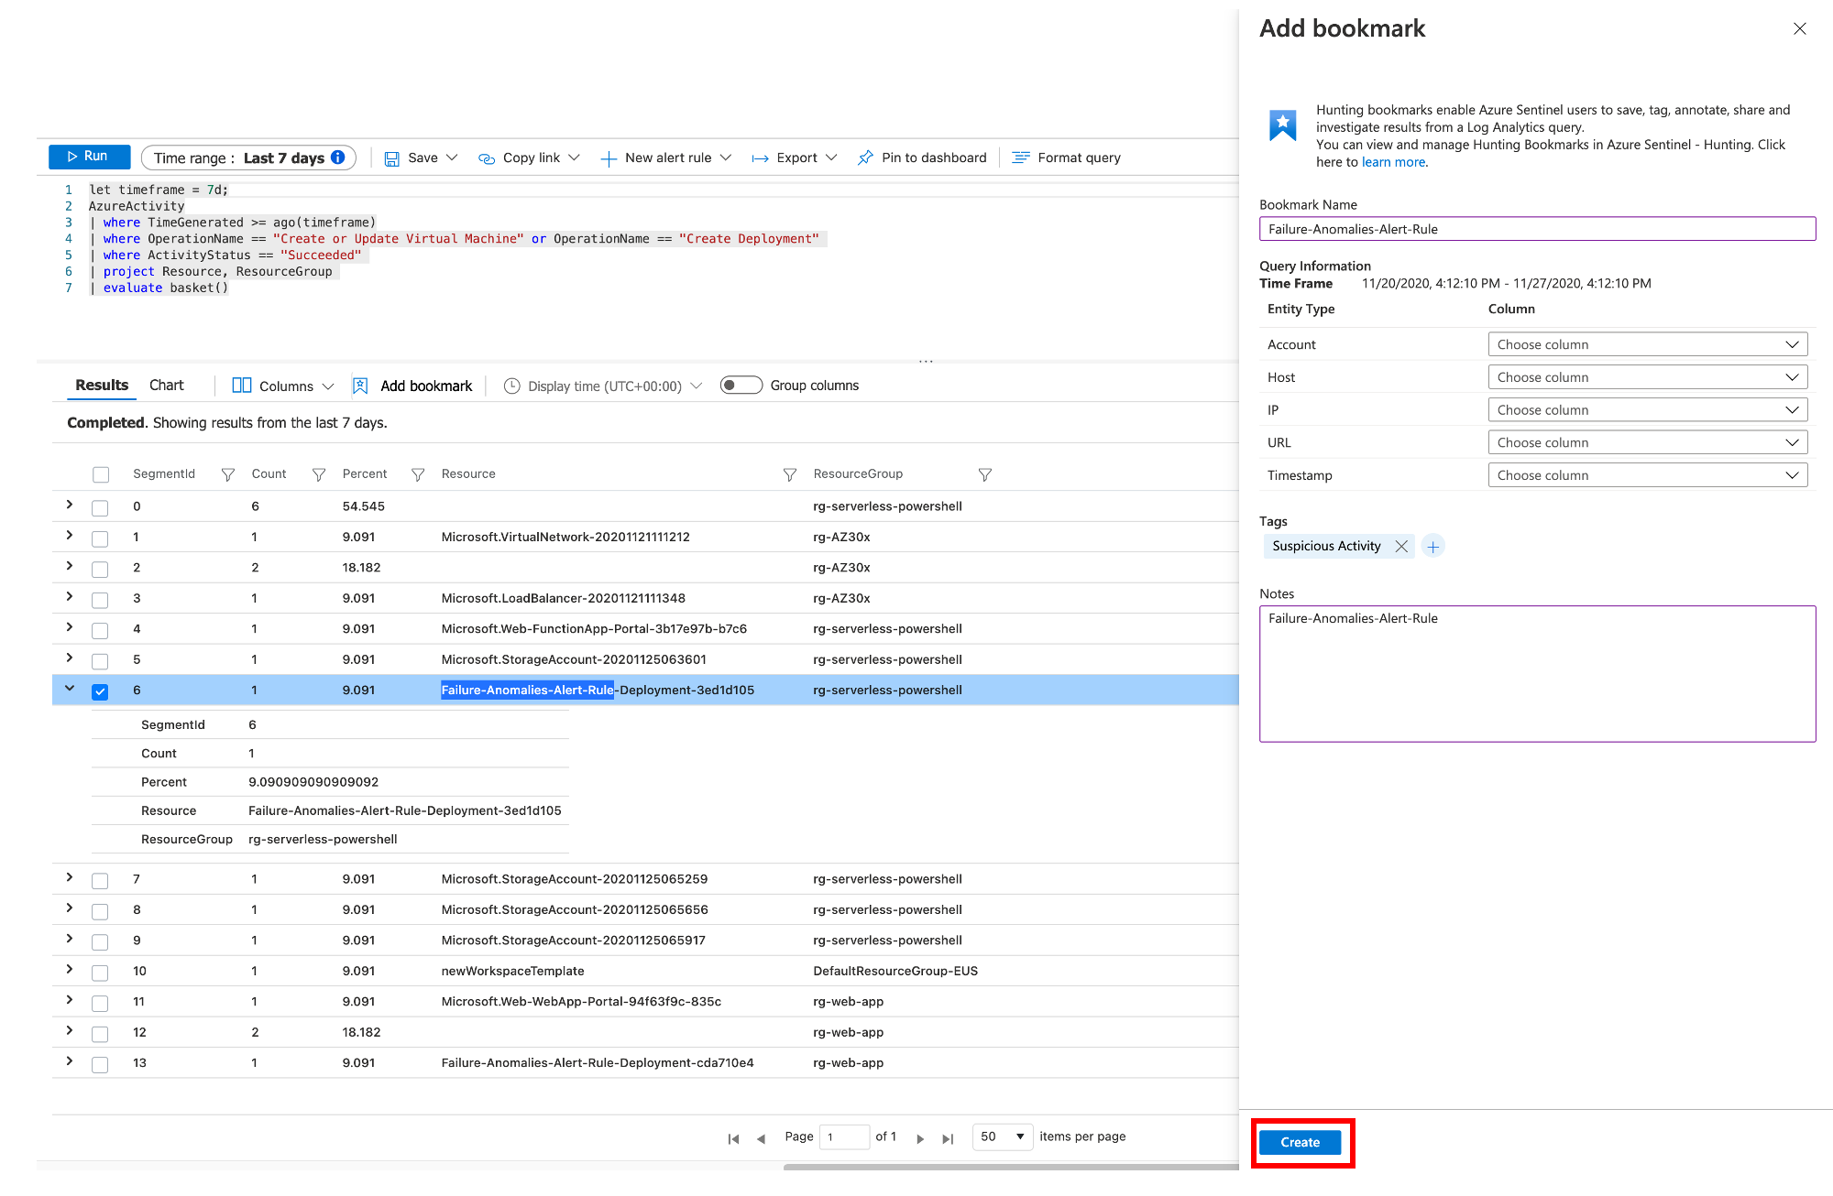This screenshot has height=1196, width=1833.
Task: Go to last page of results
Action: pos(948,1138)
